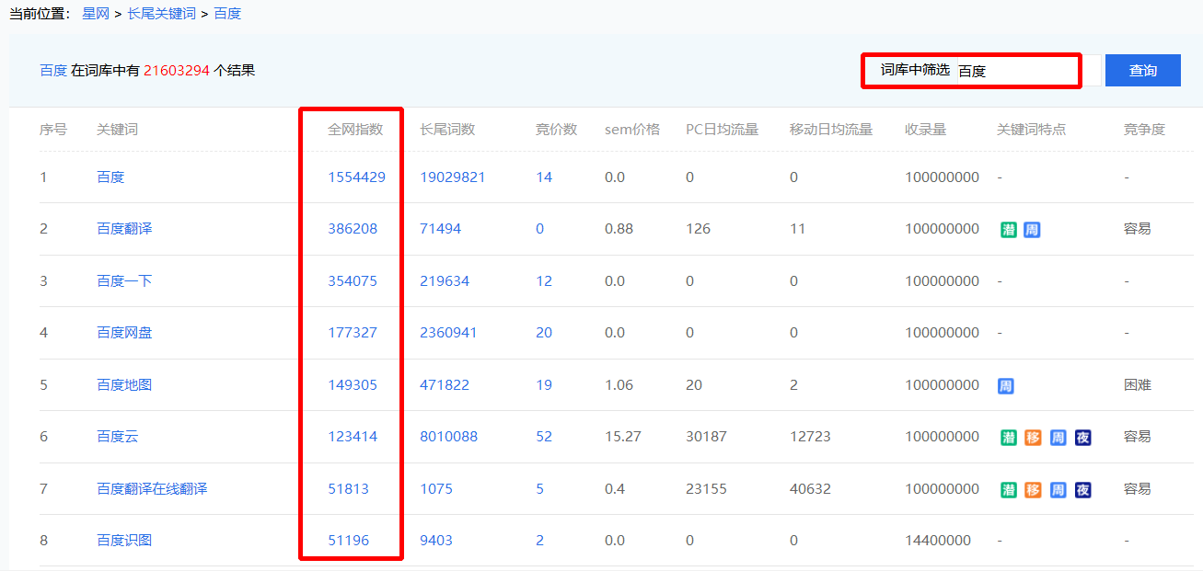
Task: Click the 困难 competition label for 百度地图
Action: 1138,385
